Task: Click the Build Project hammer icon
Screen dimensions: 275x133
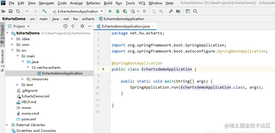Action: click(x=44, y=11)
